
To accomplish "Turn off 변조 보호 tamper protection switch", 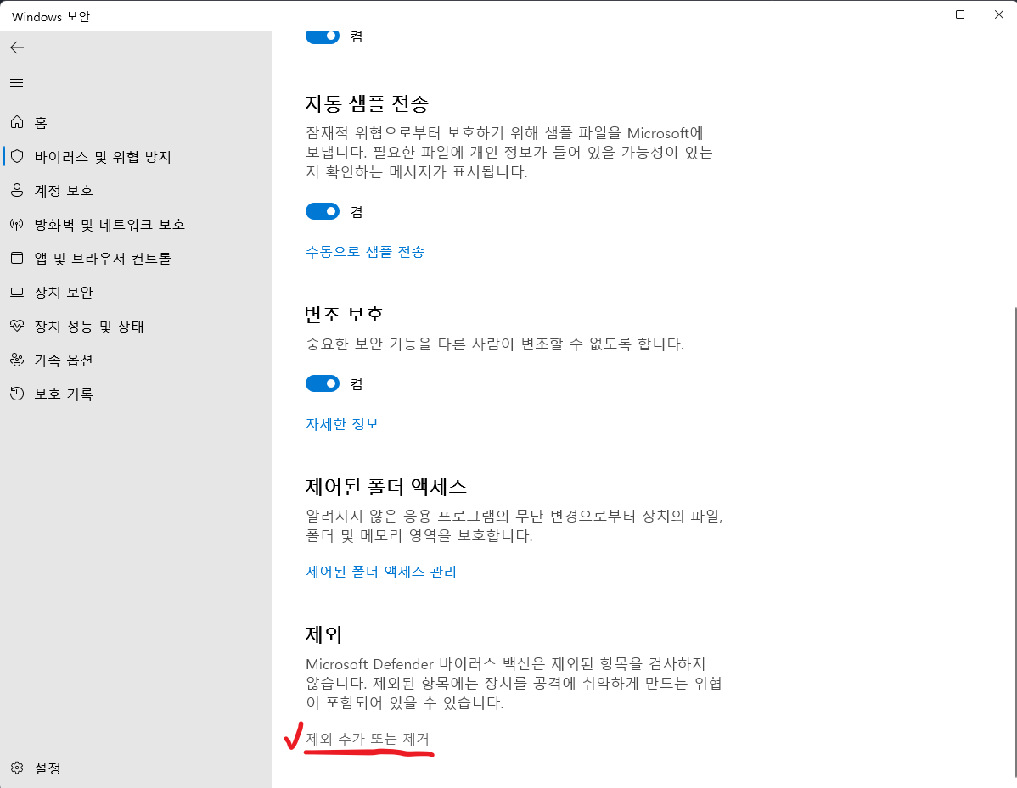I will click(323, 383).
